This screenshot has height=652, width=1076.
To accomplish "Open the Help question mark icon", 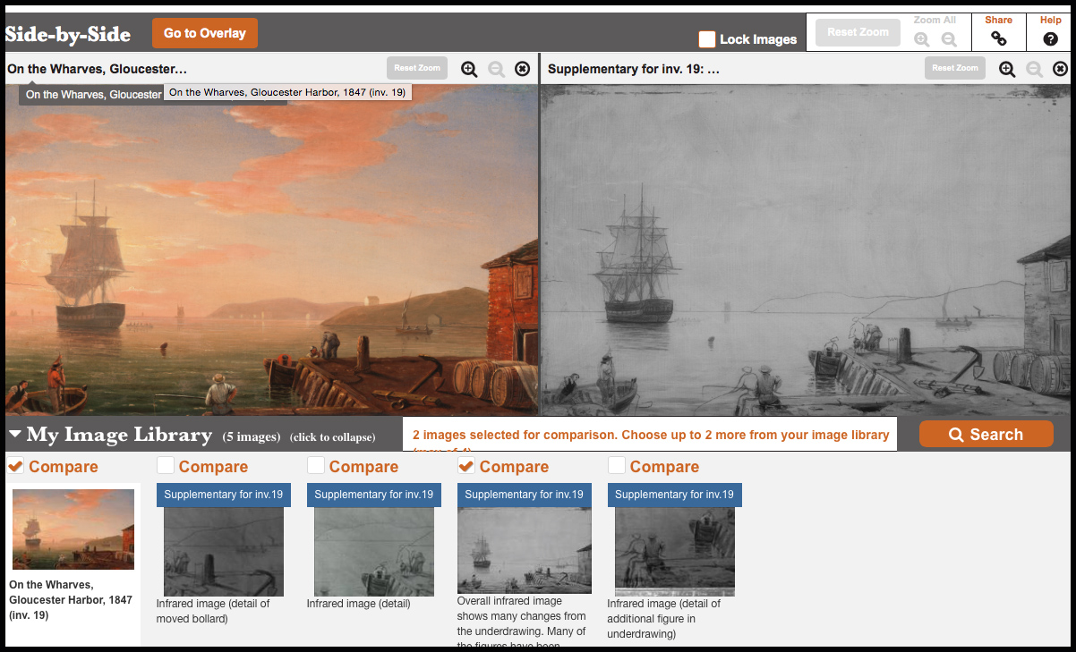I will (x=1051, y=38).
